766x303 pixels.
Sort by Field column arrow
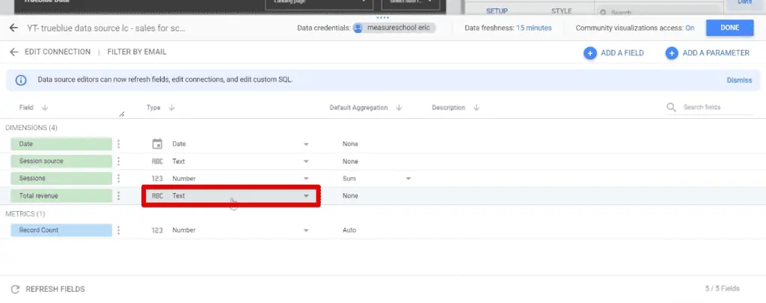pos(45,108)
